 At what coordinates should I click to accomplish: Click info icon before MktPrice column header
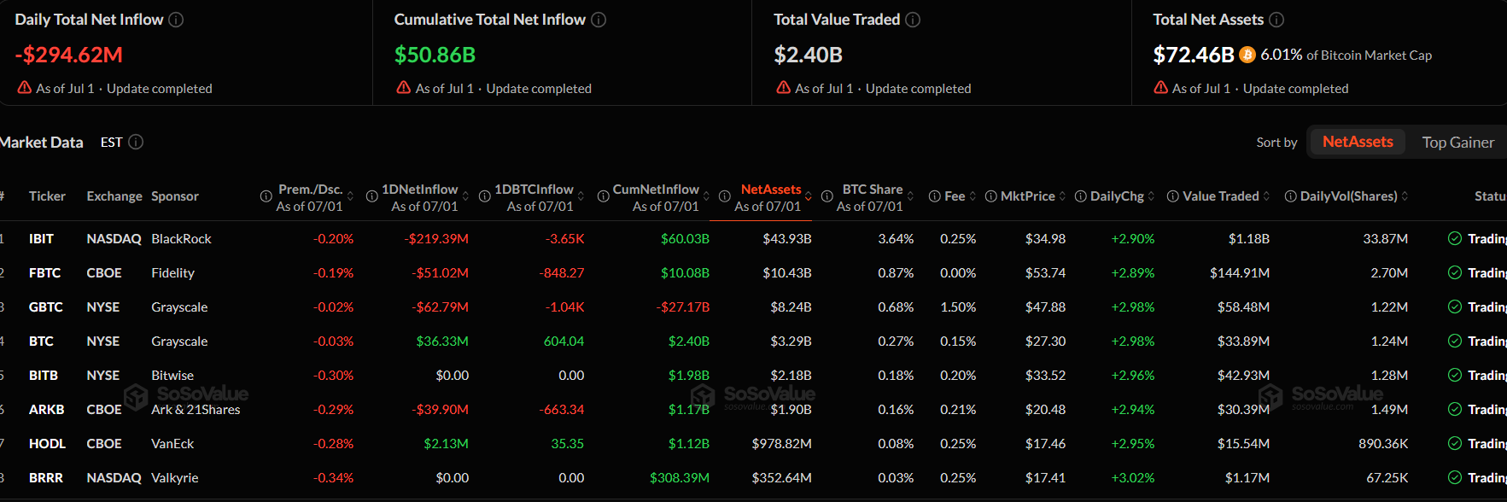tap(990, 196)
